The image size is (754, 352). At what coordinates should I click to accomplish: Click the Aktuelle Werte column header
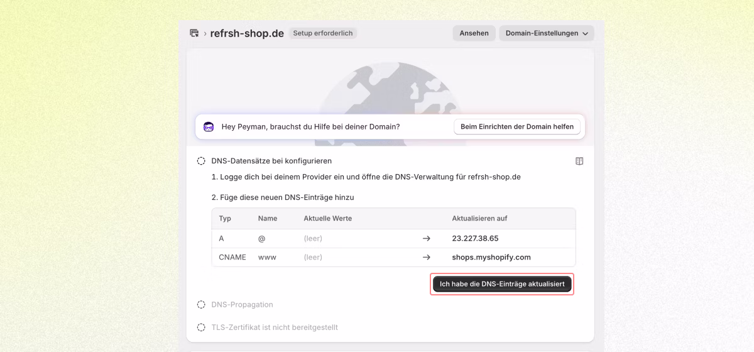tap(327, 218)
